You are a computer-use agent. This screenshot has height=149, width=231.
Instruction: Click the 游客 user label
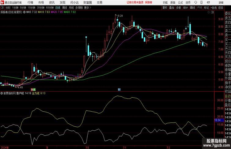coord(221,2)
